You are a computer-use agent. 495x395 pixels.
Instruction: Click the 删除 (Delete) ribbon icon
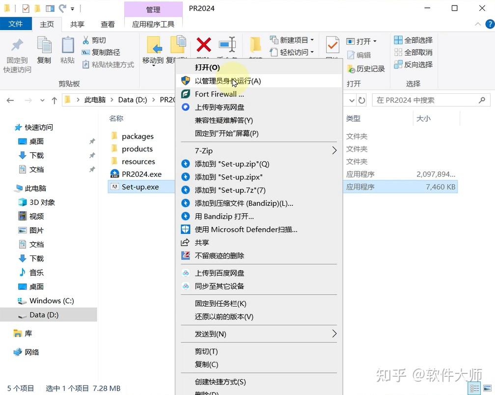pyautogui.click(x=203, y=45)
